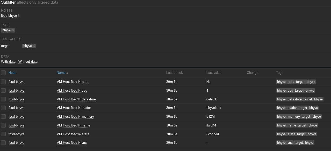Filter by target bhyve tag value
The image size is (331, 151).
coord(27,46)
